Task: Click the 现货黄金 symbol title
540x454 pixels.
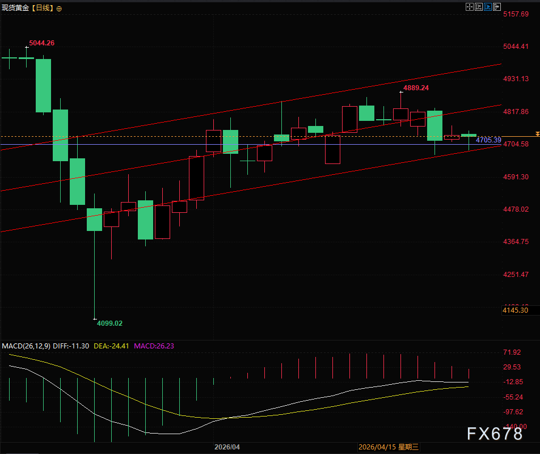Action: pyautogui.click(x=15, y=8)
